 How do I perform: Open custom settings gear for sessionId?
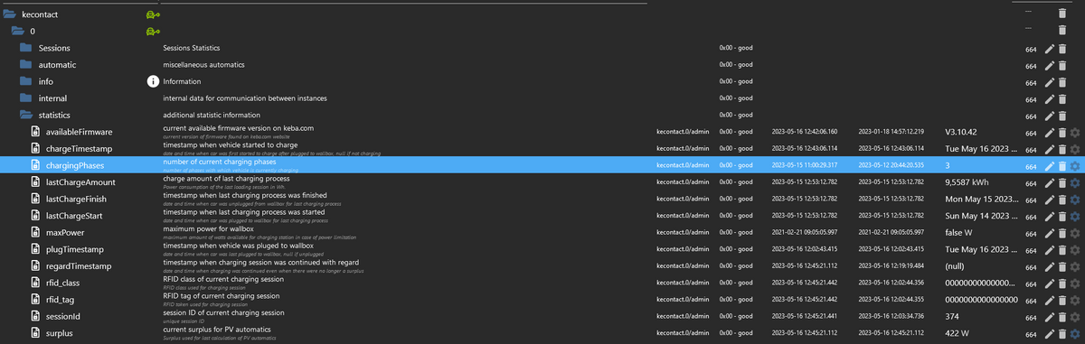(1074, 317)
